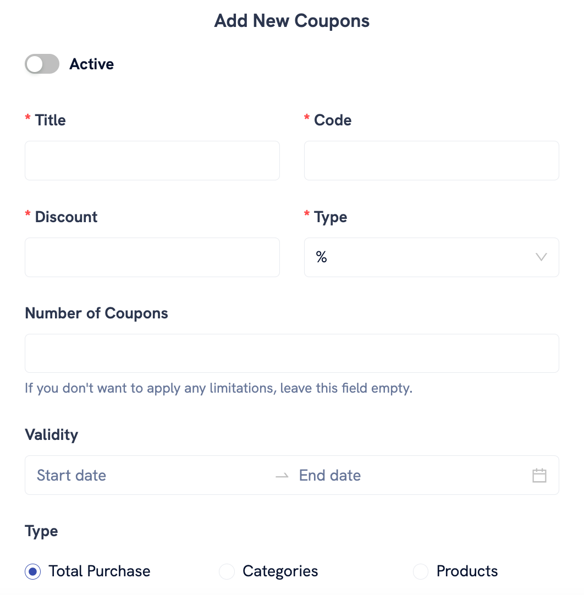Focus the Number of Coupons field
The width and height of the screenshot is (584, 595).
pos(292,353)
